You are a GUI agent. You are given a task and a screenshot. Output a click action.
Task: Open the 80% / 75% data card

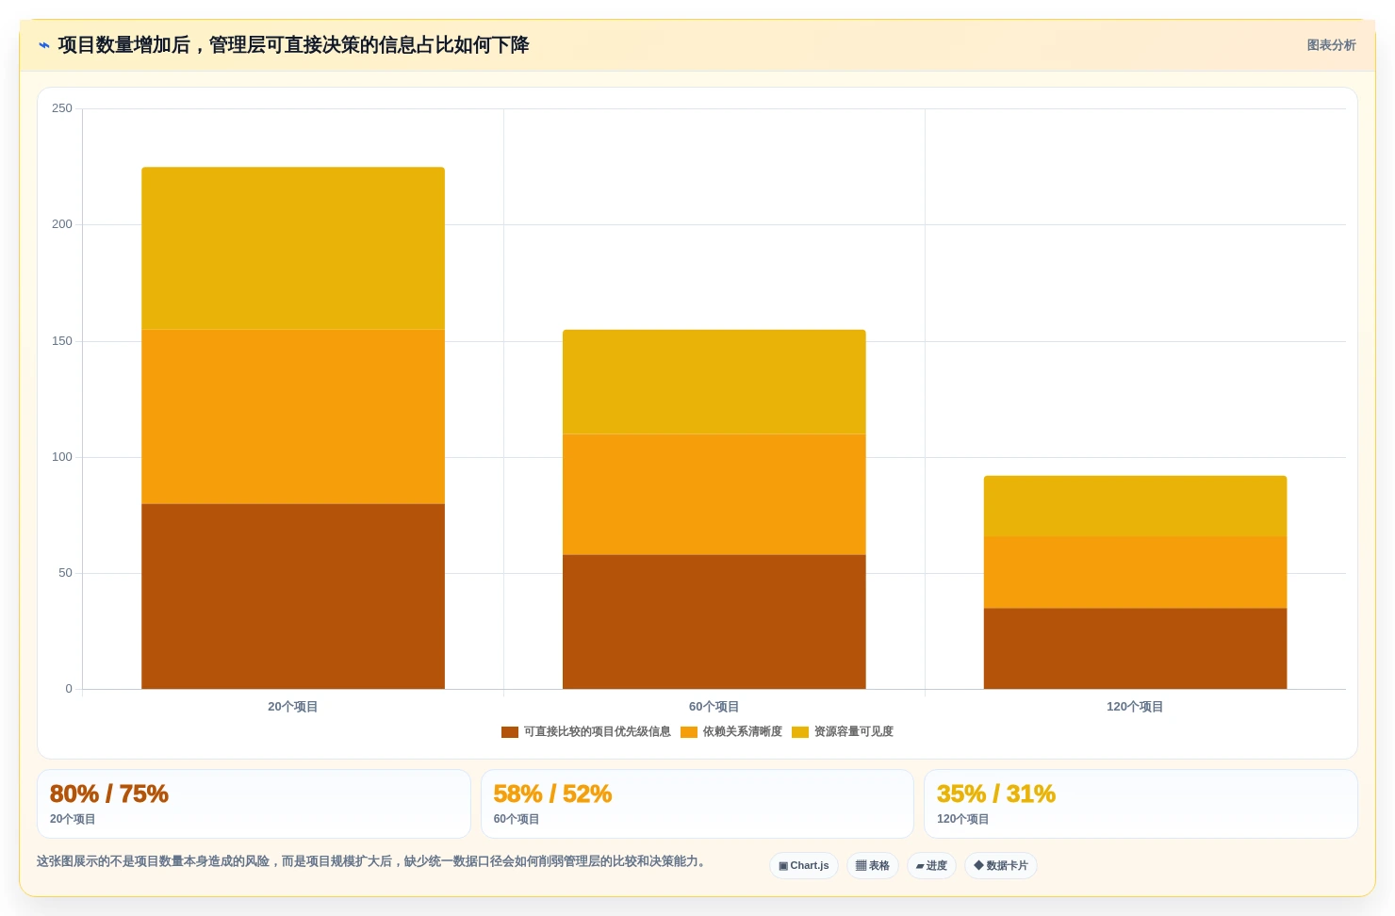click(x=254, y=804)
